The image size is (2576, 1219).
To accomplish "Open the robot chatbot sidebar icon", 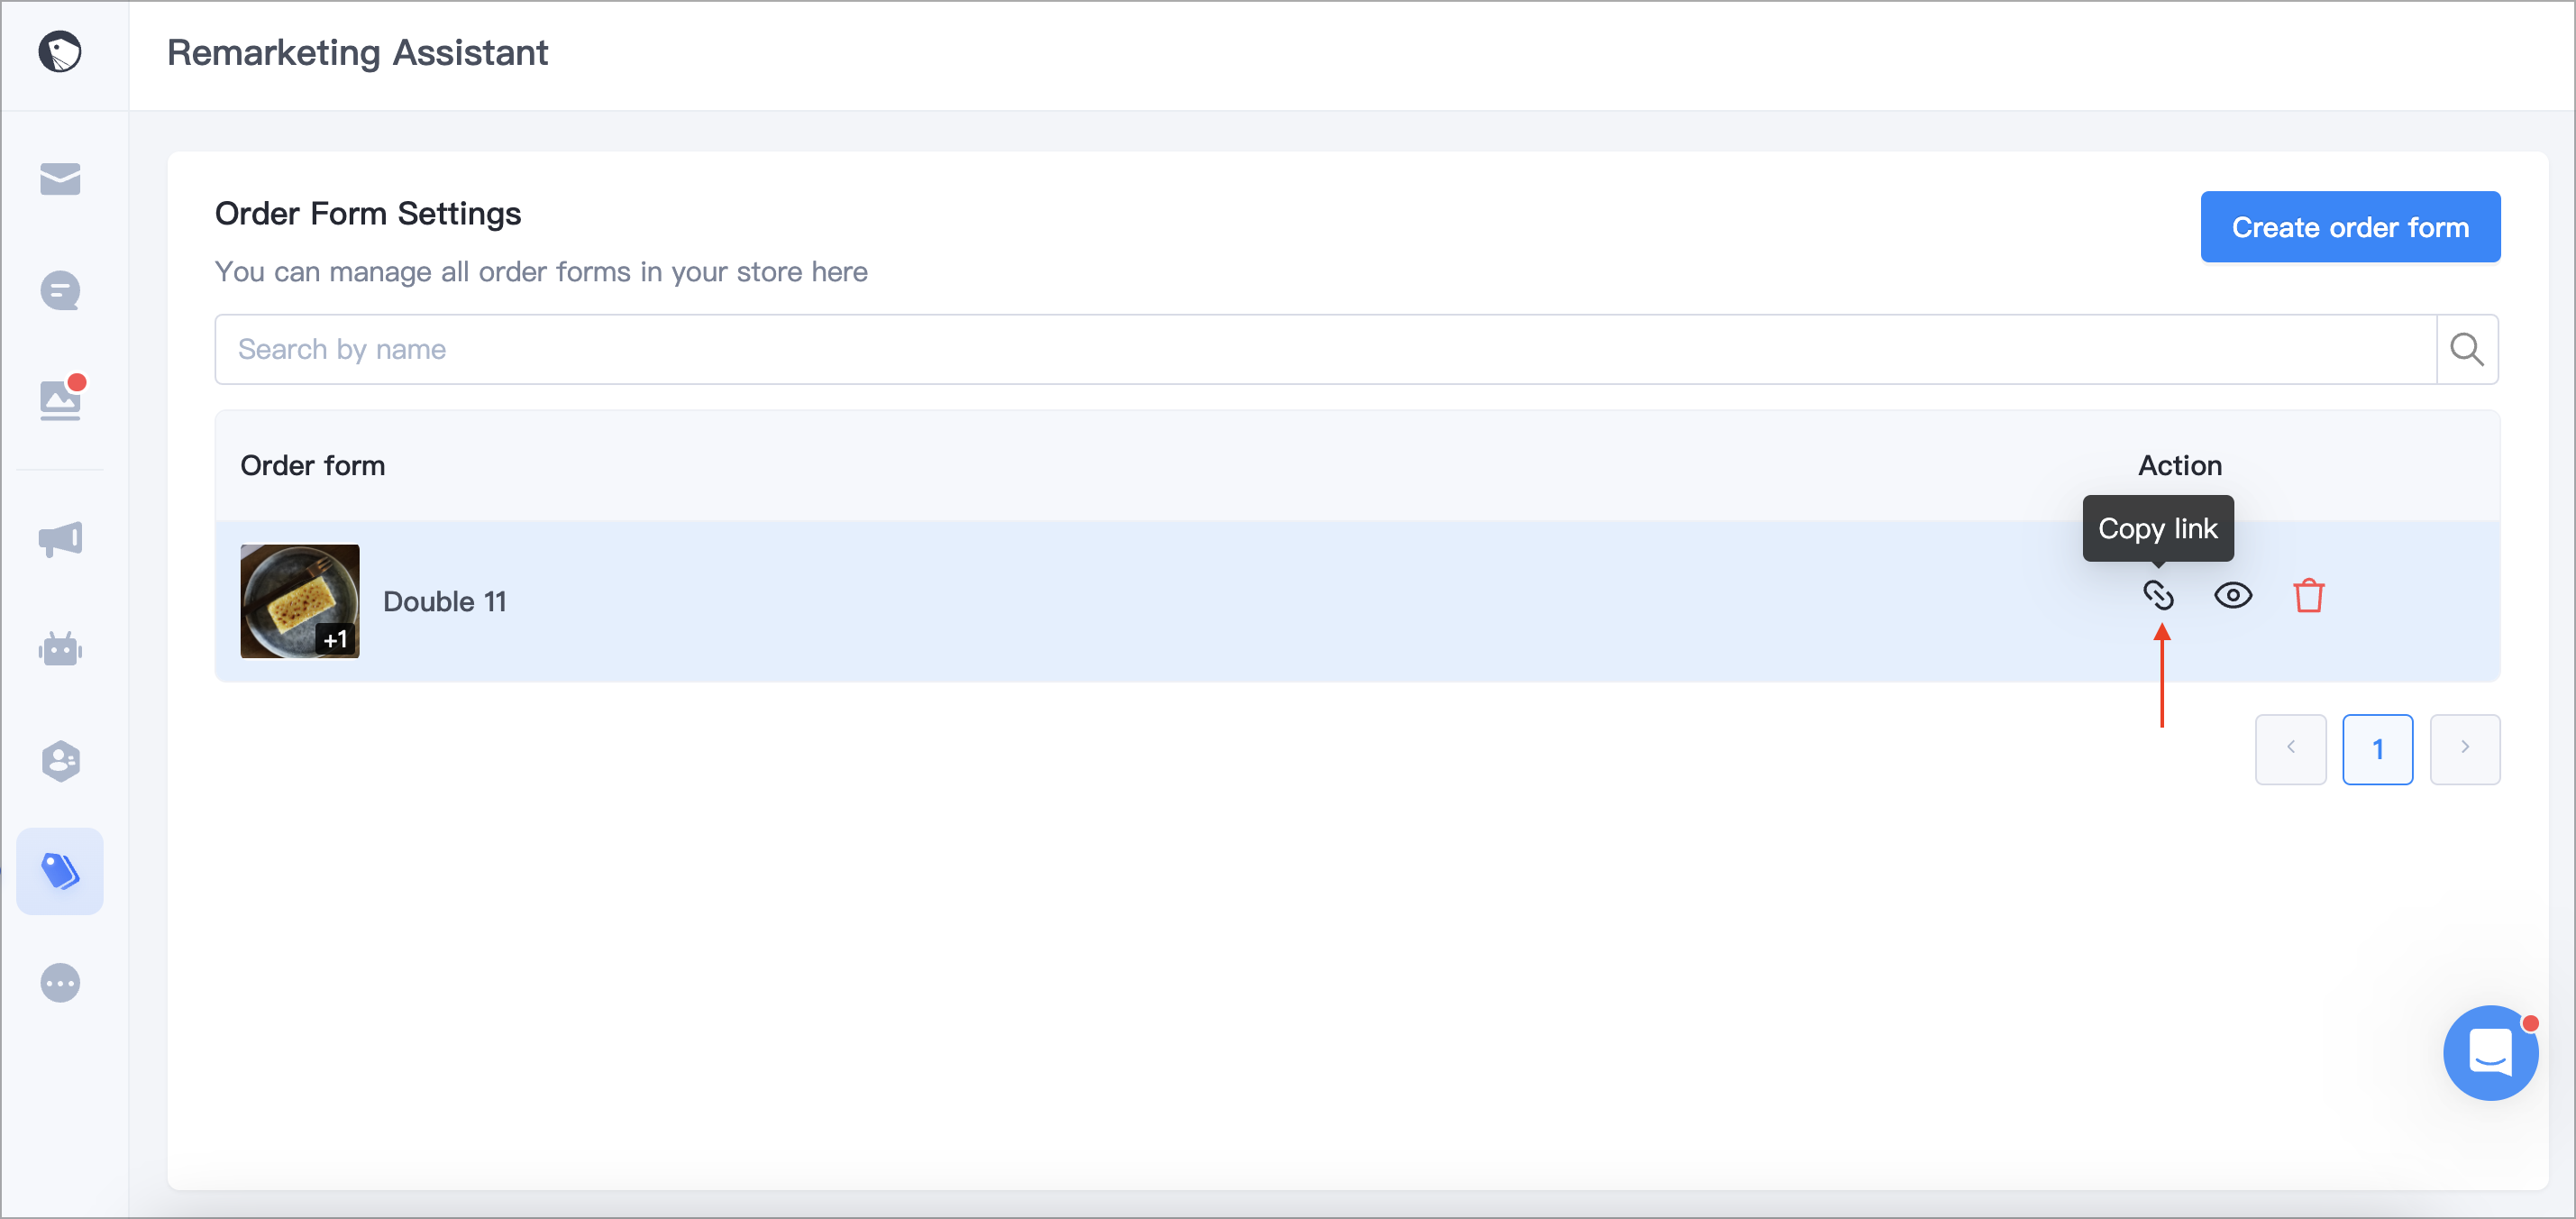I will (60, 649).
